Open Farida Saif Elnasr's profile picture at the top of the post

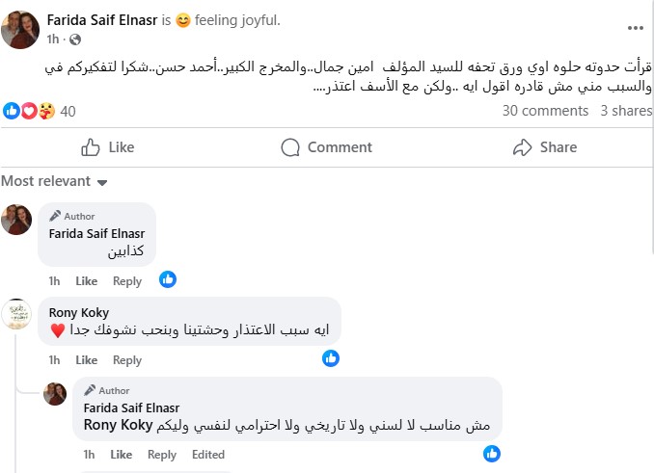click(19, 28)
